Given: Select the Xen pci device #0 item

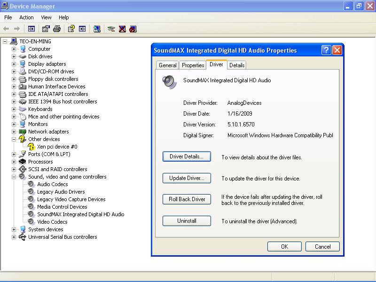Looking at the screenshot, I should point(57,147).
